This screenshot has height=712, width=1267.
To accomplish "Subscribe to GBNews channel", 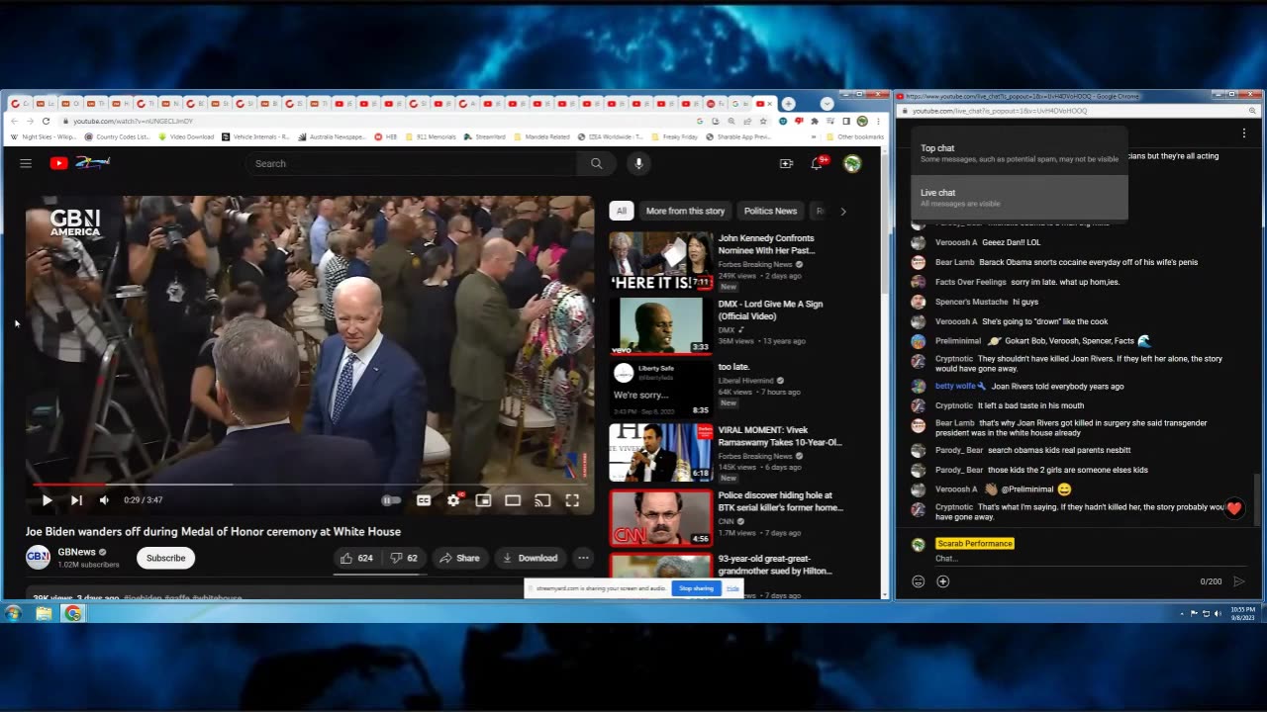I will click(165, 558).
